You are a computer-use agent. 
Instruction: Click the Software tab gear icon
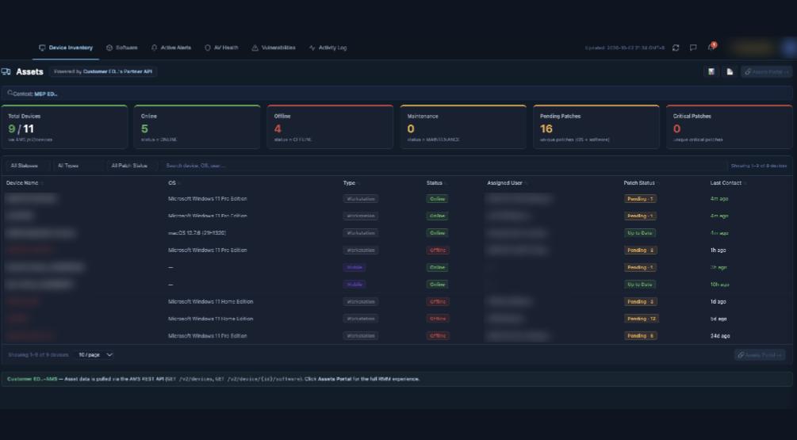[109, 48]
